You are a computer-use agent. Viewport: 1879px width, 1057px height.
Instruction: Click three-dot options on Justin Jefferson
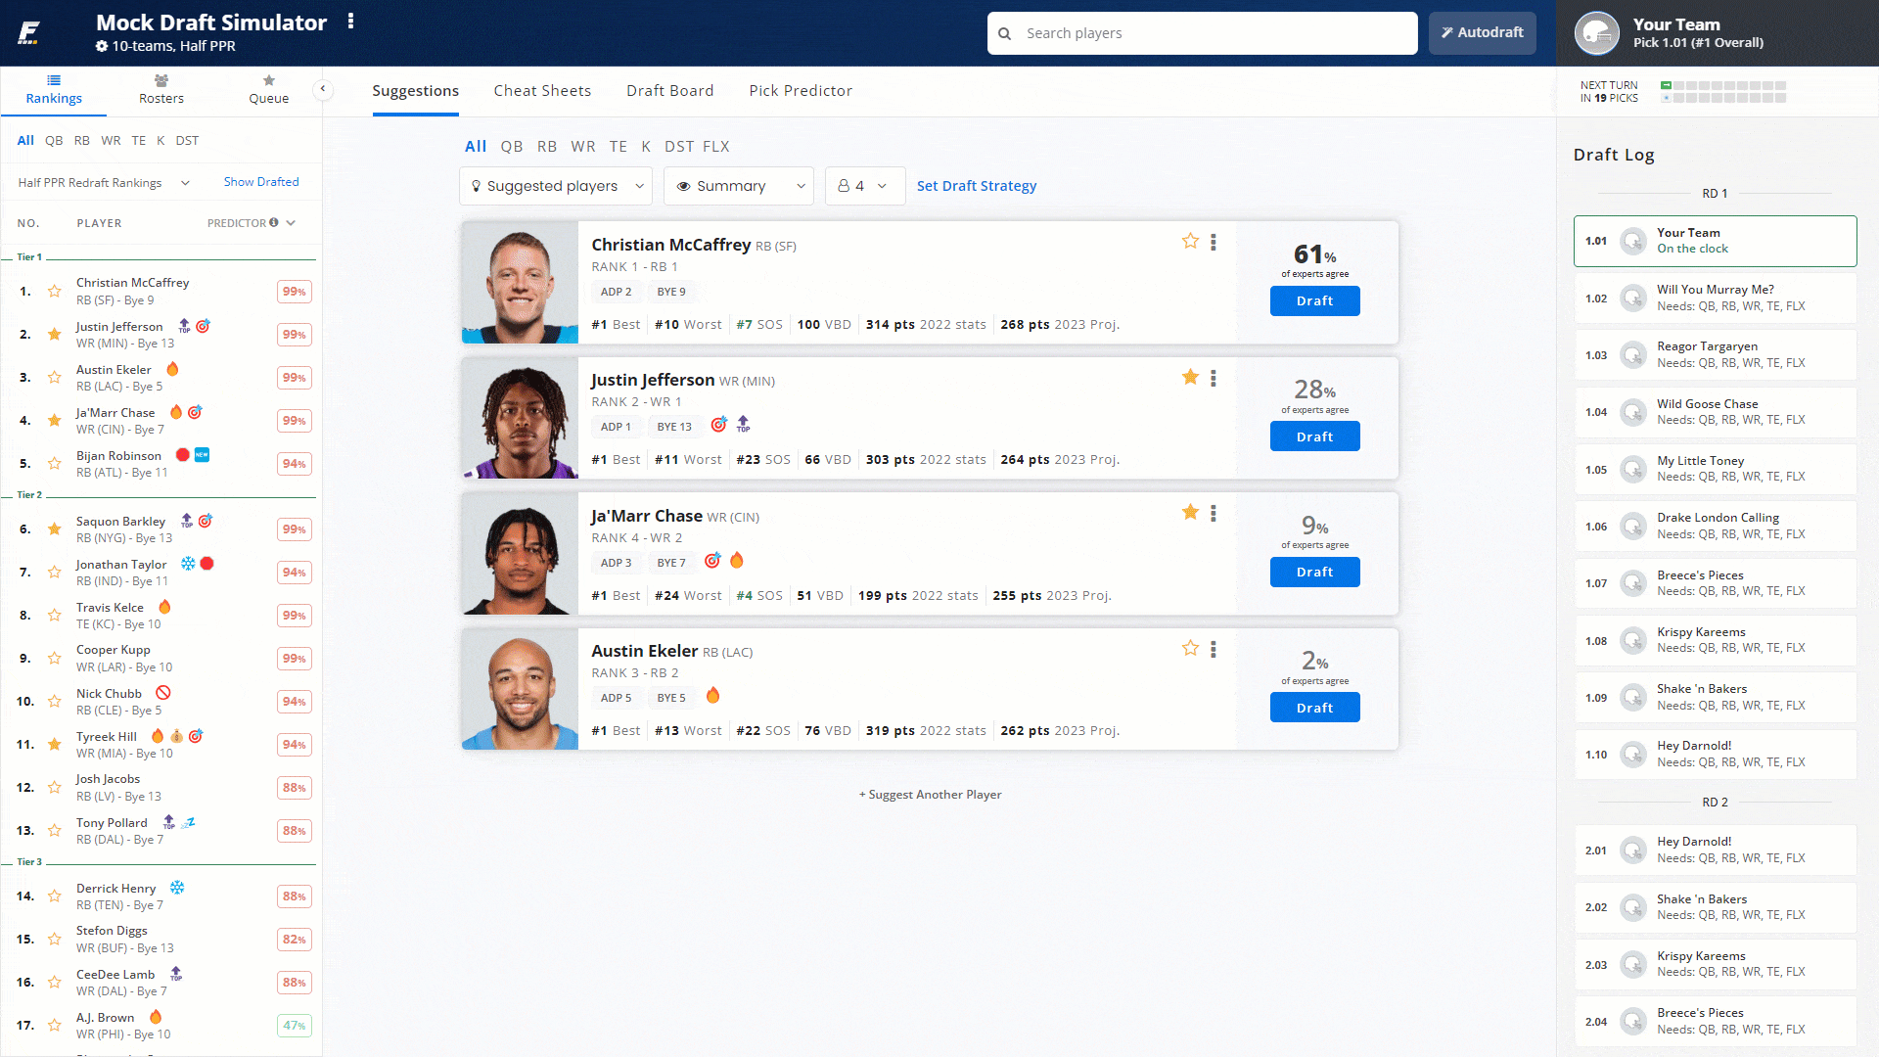1214,378
